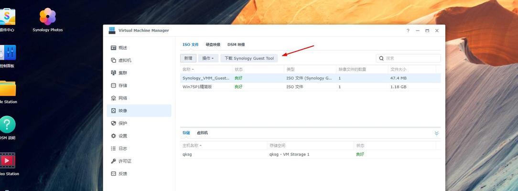This screenshot has height=191, width=518.
Task: Click ISO 文件 (Synology G... type cell
Action: point(309,78)
